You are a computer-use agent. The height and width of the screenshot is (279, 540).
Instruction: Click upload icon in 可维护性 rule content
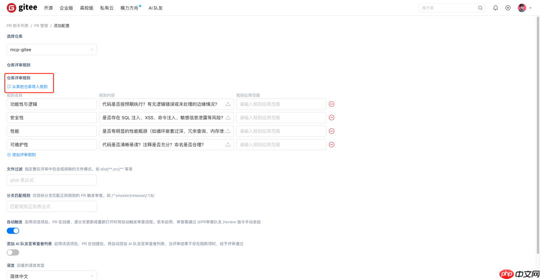point(228,144)
